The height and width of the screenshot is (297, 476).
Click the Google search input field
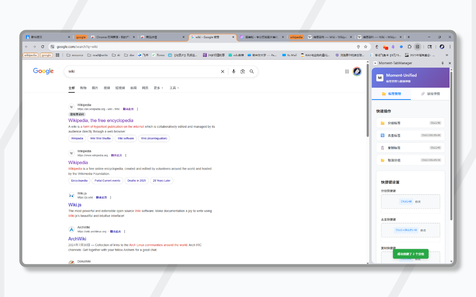point(143,72)
